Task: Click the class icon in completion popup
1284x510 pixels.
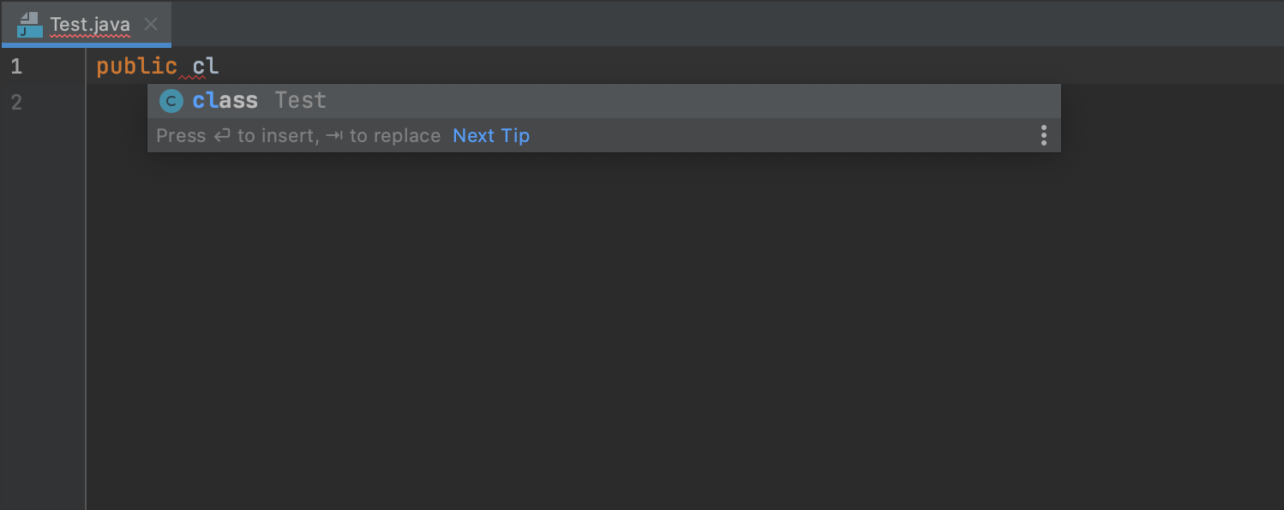Action: 171,101
